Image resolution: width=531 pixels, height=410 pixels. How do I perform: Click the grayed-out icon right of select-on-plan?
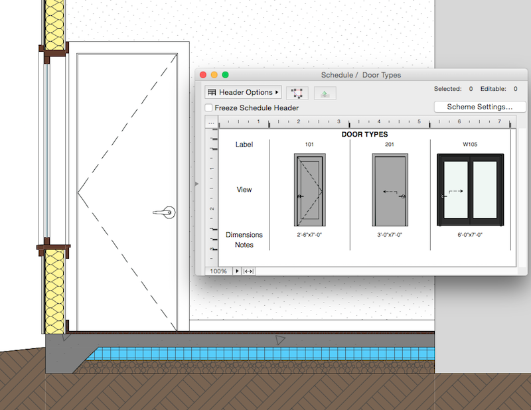pyautogui.click(x=325, y=93)
